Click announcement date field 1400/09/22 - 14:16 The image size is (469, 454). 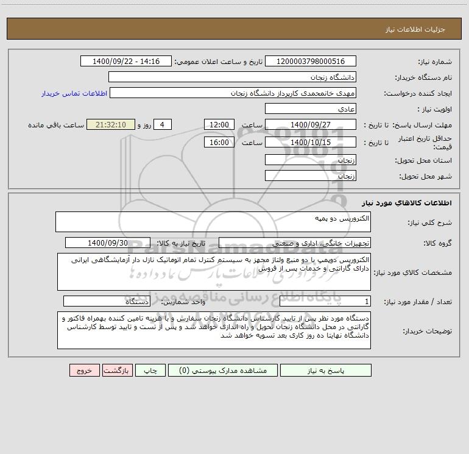126,61
